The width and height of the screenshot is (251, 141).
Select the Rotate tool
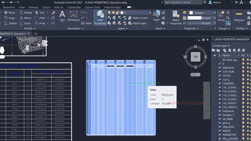[26, 13]
